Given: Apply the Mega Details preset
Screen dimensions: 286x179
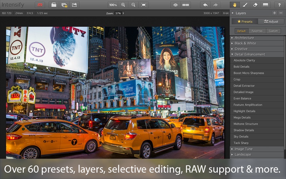Looking at the screenshot, I should coord(242,117).
